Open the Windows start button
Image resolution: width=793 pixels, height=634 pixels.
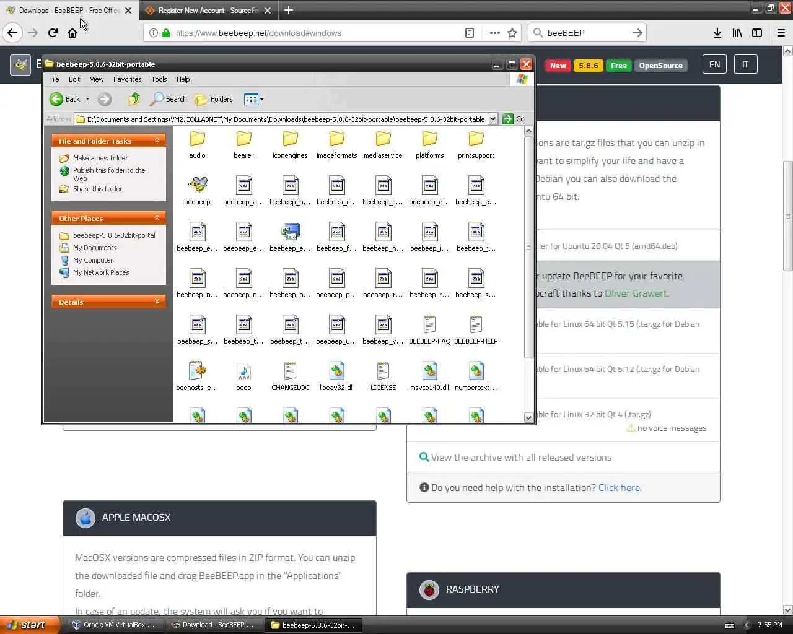[30, 625]
